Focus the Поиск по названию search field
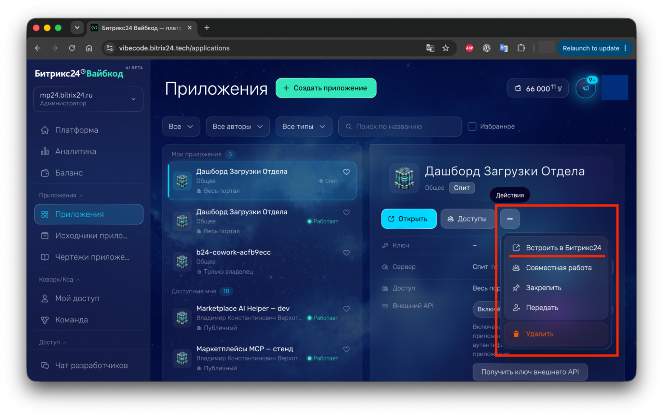 400,126
